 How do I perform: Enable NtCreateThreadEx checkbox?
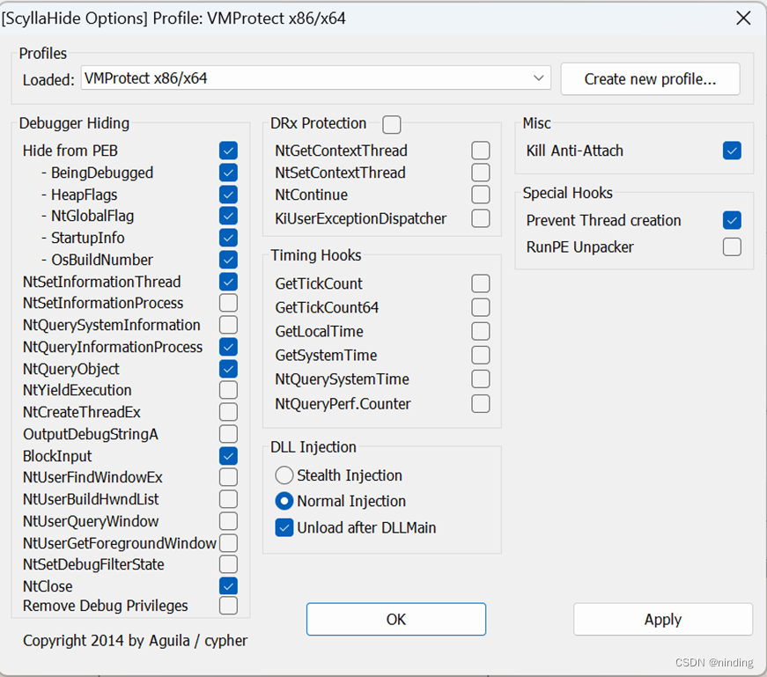pyautogui.click(x=228, y=412)
